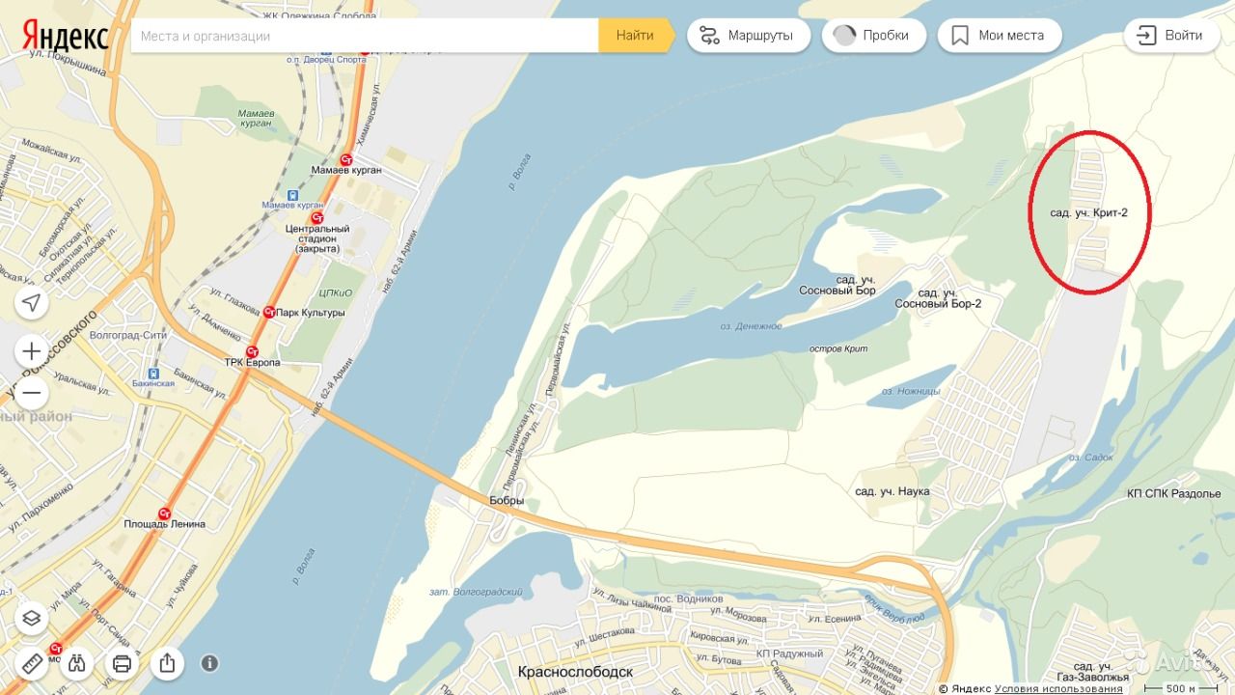Click the Мамаев курган metro station icon
The width and height of the screenshot is (1235, 695).
pyautogui.click(x=346, y=159)
